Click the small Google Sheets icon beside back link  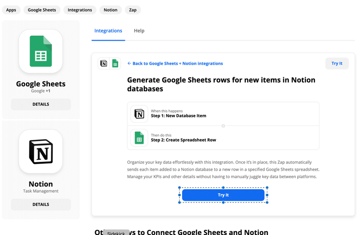115,63
